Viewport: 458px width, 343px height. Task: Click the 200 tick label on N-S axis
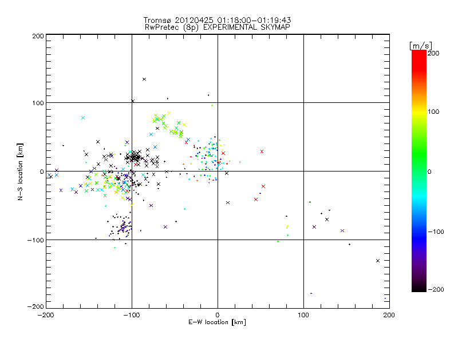click(x=38, y=36)
